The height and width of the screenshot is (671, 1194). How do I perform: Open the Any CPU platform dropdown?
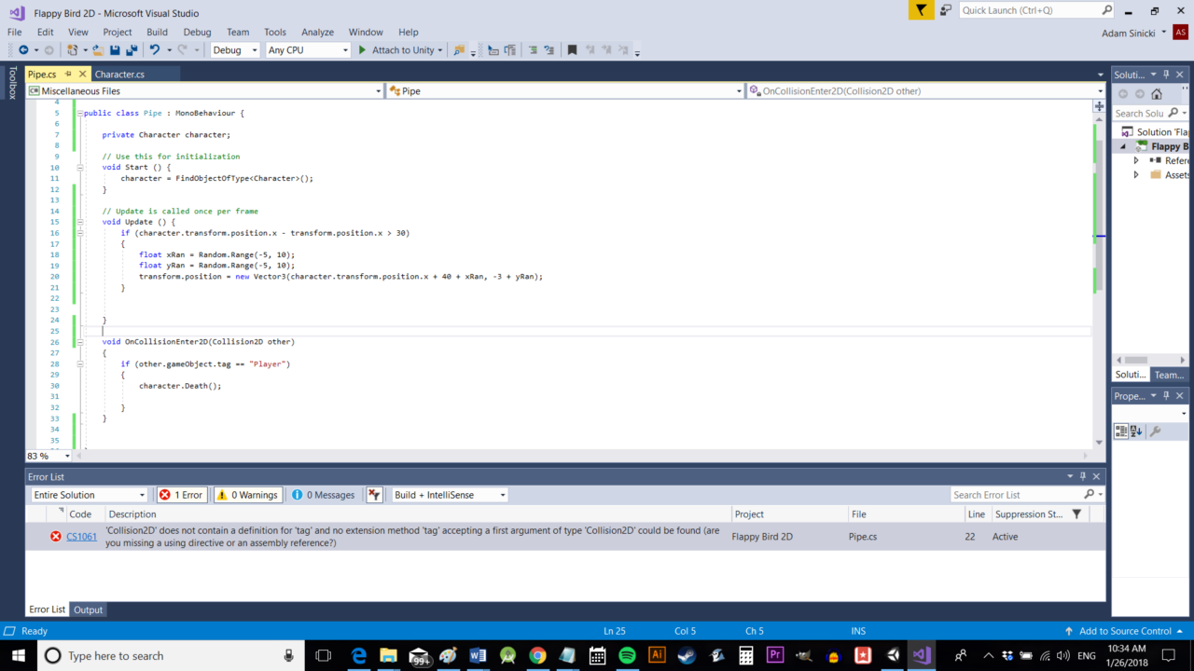(x=308, y=50)
